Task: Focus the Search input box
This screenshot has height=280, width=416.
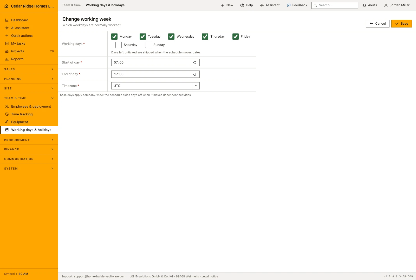Action: [x=335, y=5]
